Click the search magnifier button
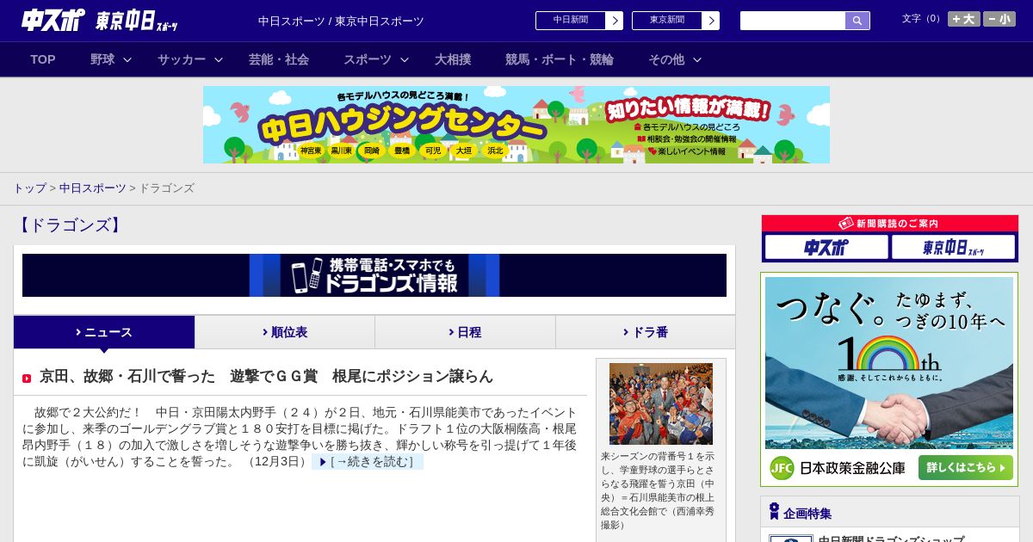Image resolution: width=1033 pixels, height=542 pixels. pos(857,21)
